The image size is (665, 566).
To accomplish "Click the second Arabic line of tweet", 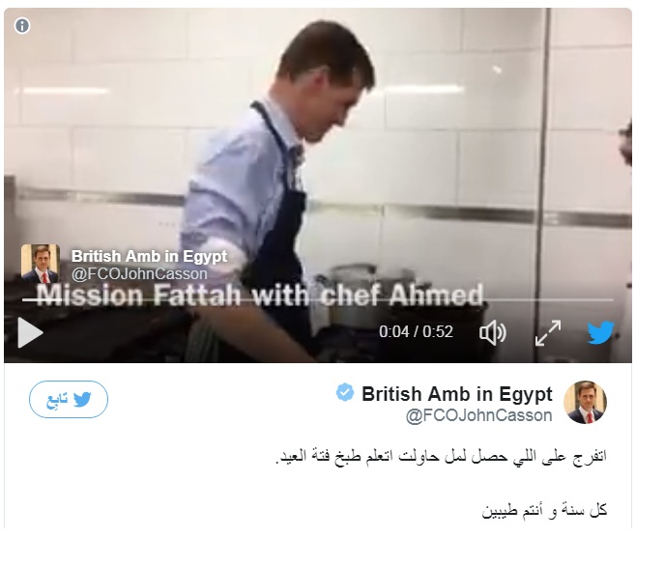I will click(544, 510).
